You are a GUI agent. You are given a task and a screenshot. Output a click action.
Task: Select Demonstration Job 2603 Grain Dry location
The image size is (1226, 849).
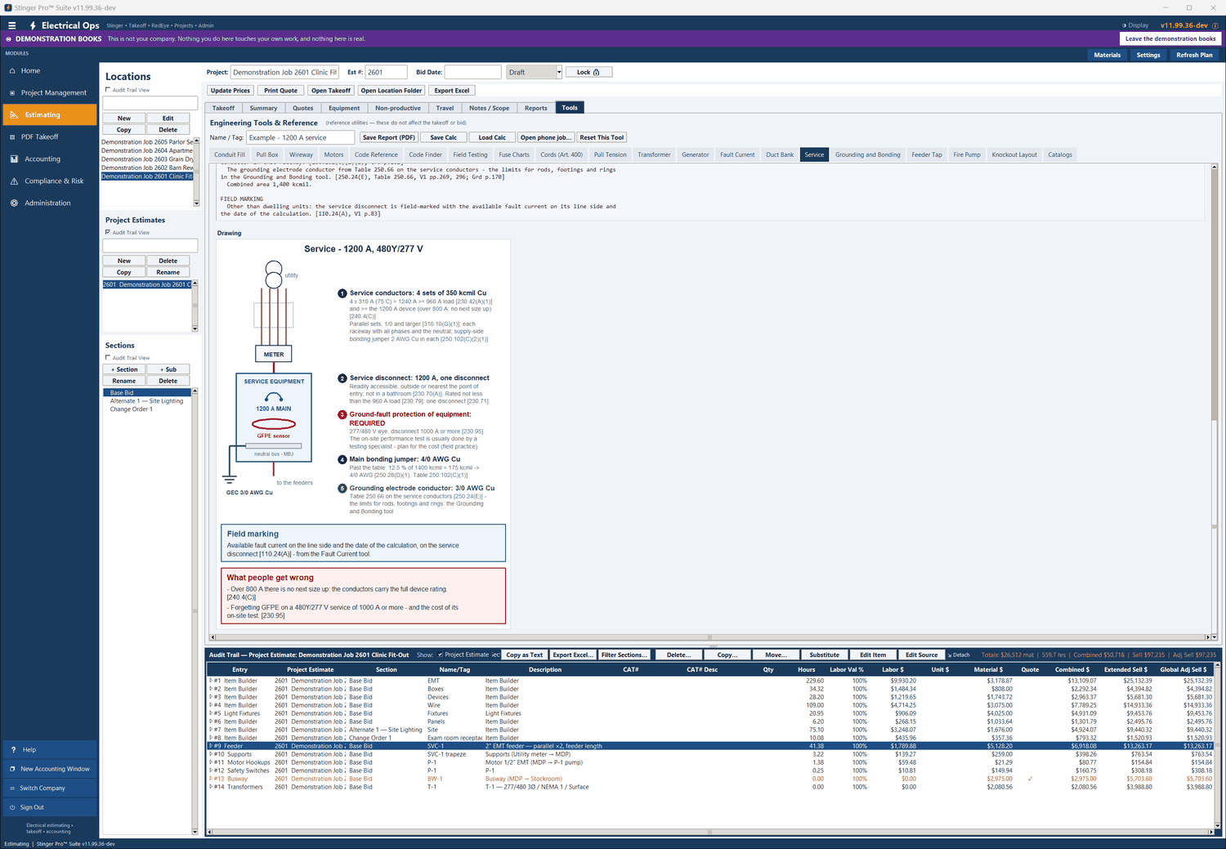pyautogui.click(x=147, y=159)
